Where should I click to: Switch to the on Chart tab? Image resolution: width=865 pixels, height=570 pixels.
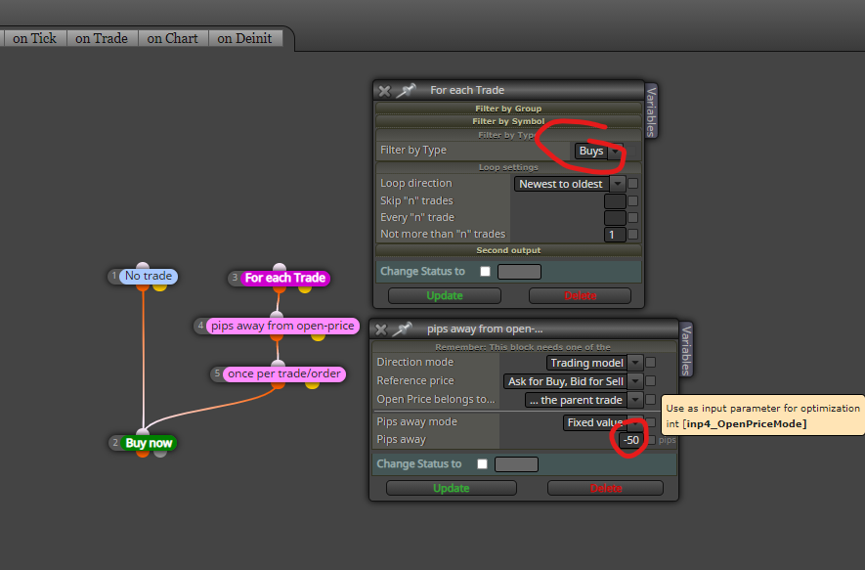[x=172, y=39]
